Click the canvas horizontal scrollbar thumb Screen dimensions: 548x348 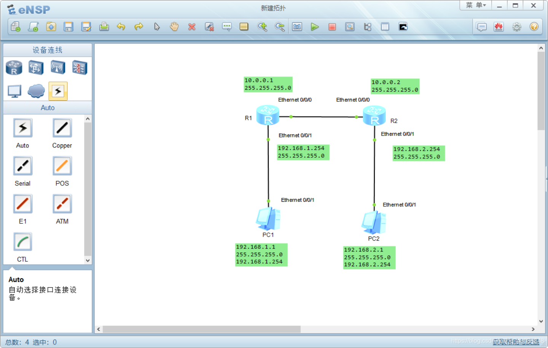point(202,329)
